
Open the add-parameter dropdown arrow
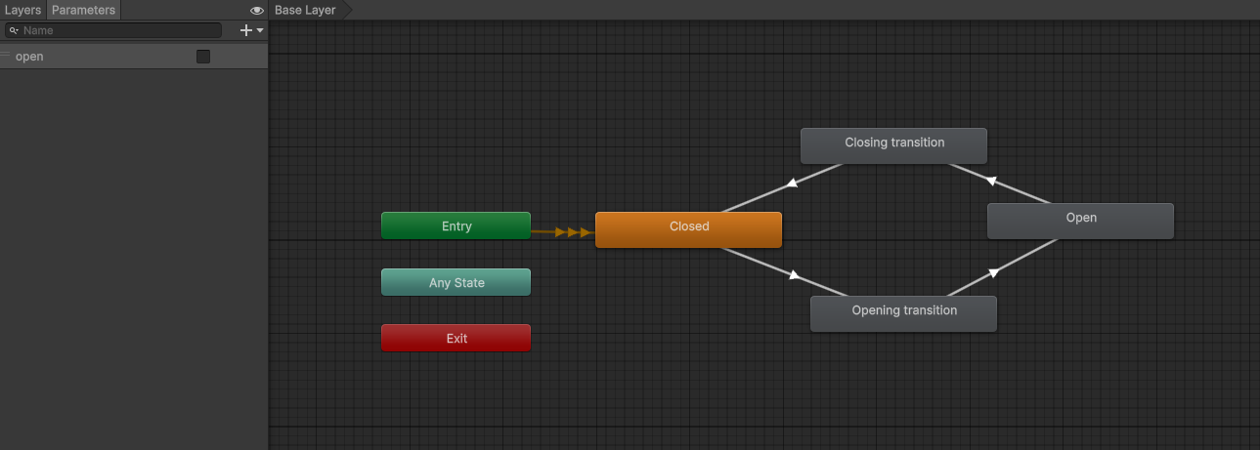260,31
